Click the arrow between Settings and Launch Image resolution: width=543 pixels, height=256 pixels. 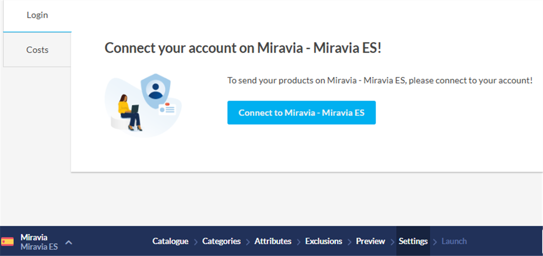(x=435, y=242)
